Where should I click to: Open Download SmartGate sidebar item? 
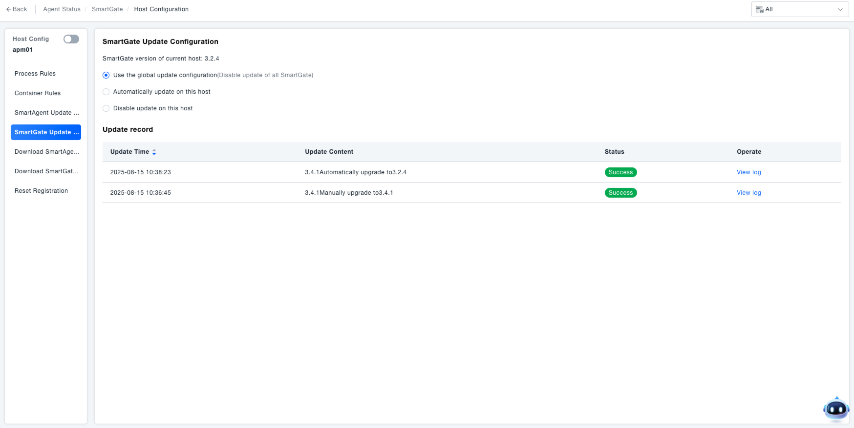coord(46,171)
